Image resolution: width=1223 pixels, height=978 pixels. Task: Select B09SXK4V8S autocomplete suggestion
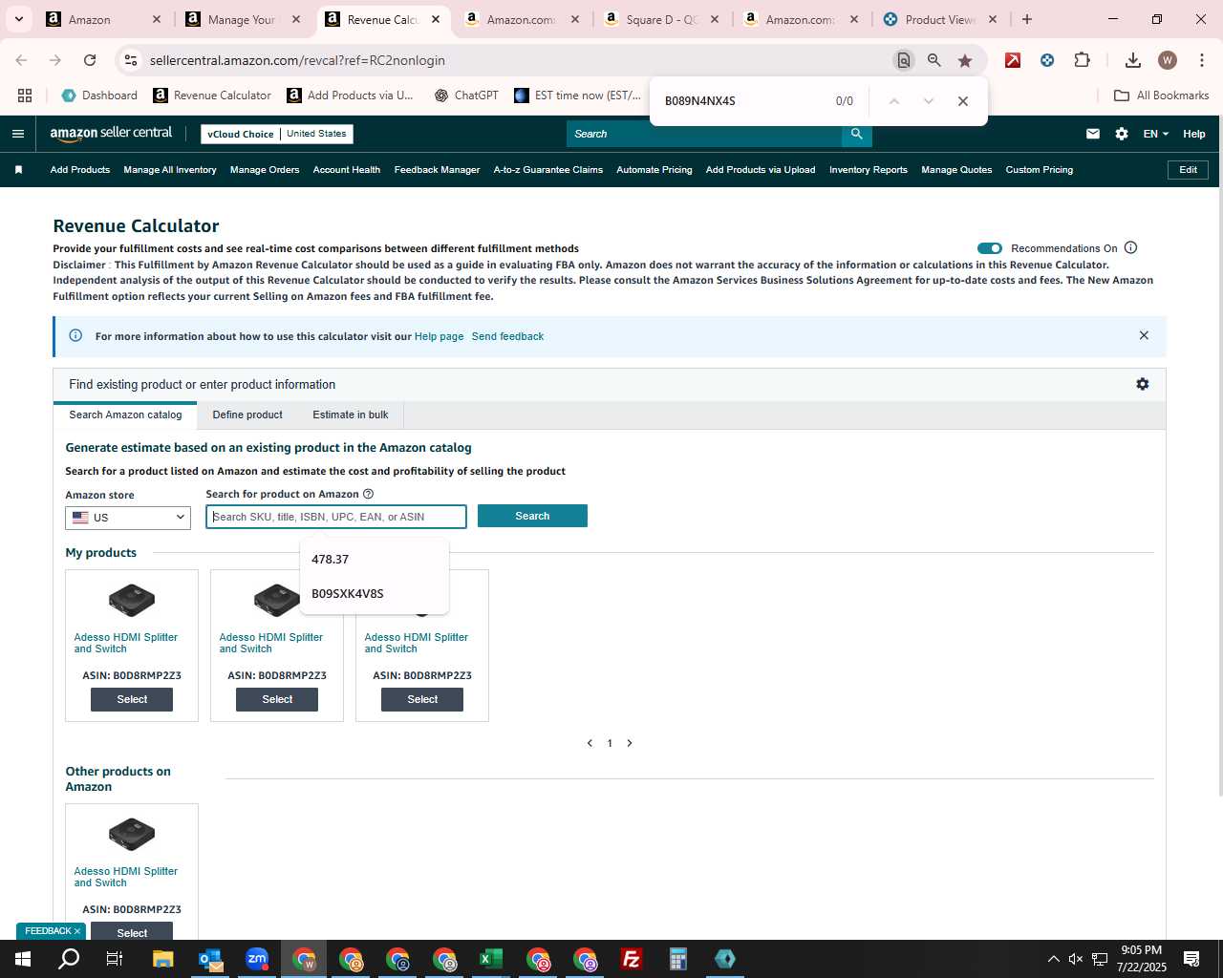(375, 594)
